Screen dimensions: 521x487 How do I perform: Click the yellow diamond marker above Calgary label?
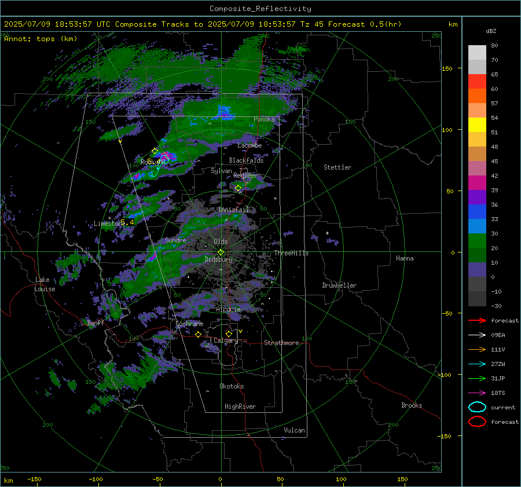tap(229, 334)
